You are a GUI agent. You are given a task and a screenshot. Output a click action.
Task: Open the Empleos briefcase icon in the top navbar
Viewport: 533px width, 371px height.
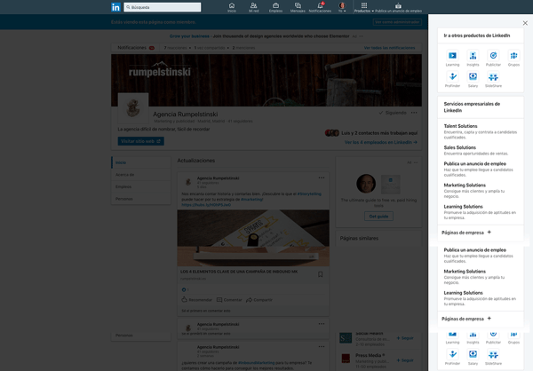tap(275, 7)
